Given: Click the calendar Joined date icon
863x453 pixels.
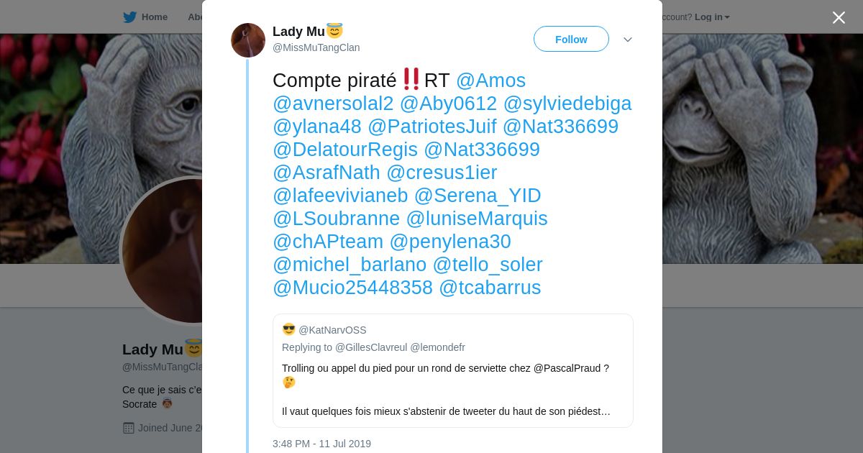Looking at the screenshot, I should click(x=129, y=428).
